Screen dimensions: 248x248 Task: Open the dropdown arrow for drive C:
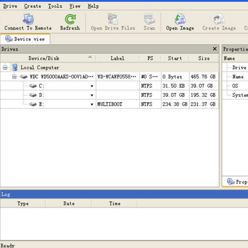click(x=92, y=86)
